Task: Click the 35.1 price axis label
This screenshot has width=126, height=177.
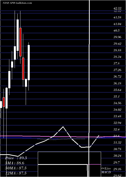Action: pyautogui.click(x=116, y=97)
